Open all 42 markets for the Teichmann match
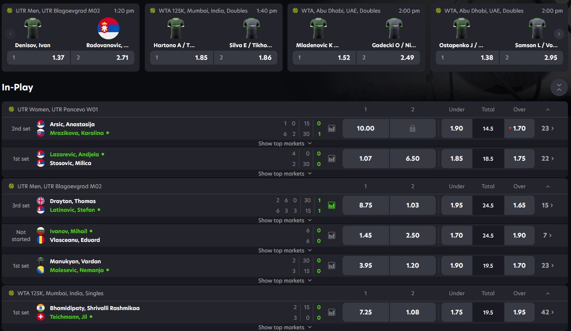This screenshot has height=331, width=571. 547,312
